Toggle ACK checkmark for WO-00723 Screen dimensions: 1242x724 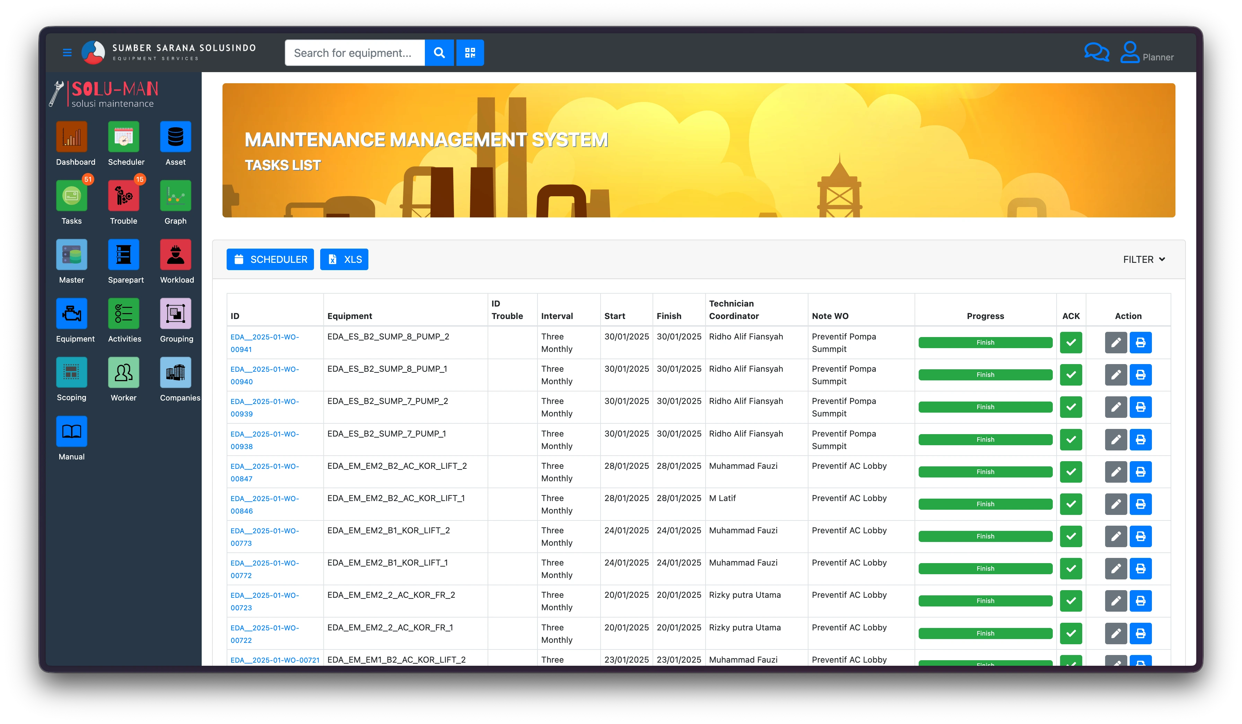click(1070, 601)
